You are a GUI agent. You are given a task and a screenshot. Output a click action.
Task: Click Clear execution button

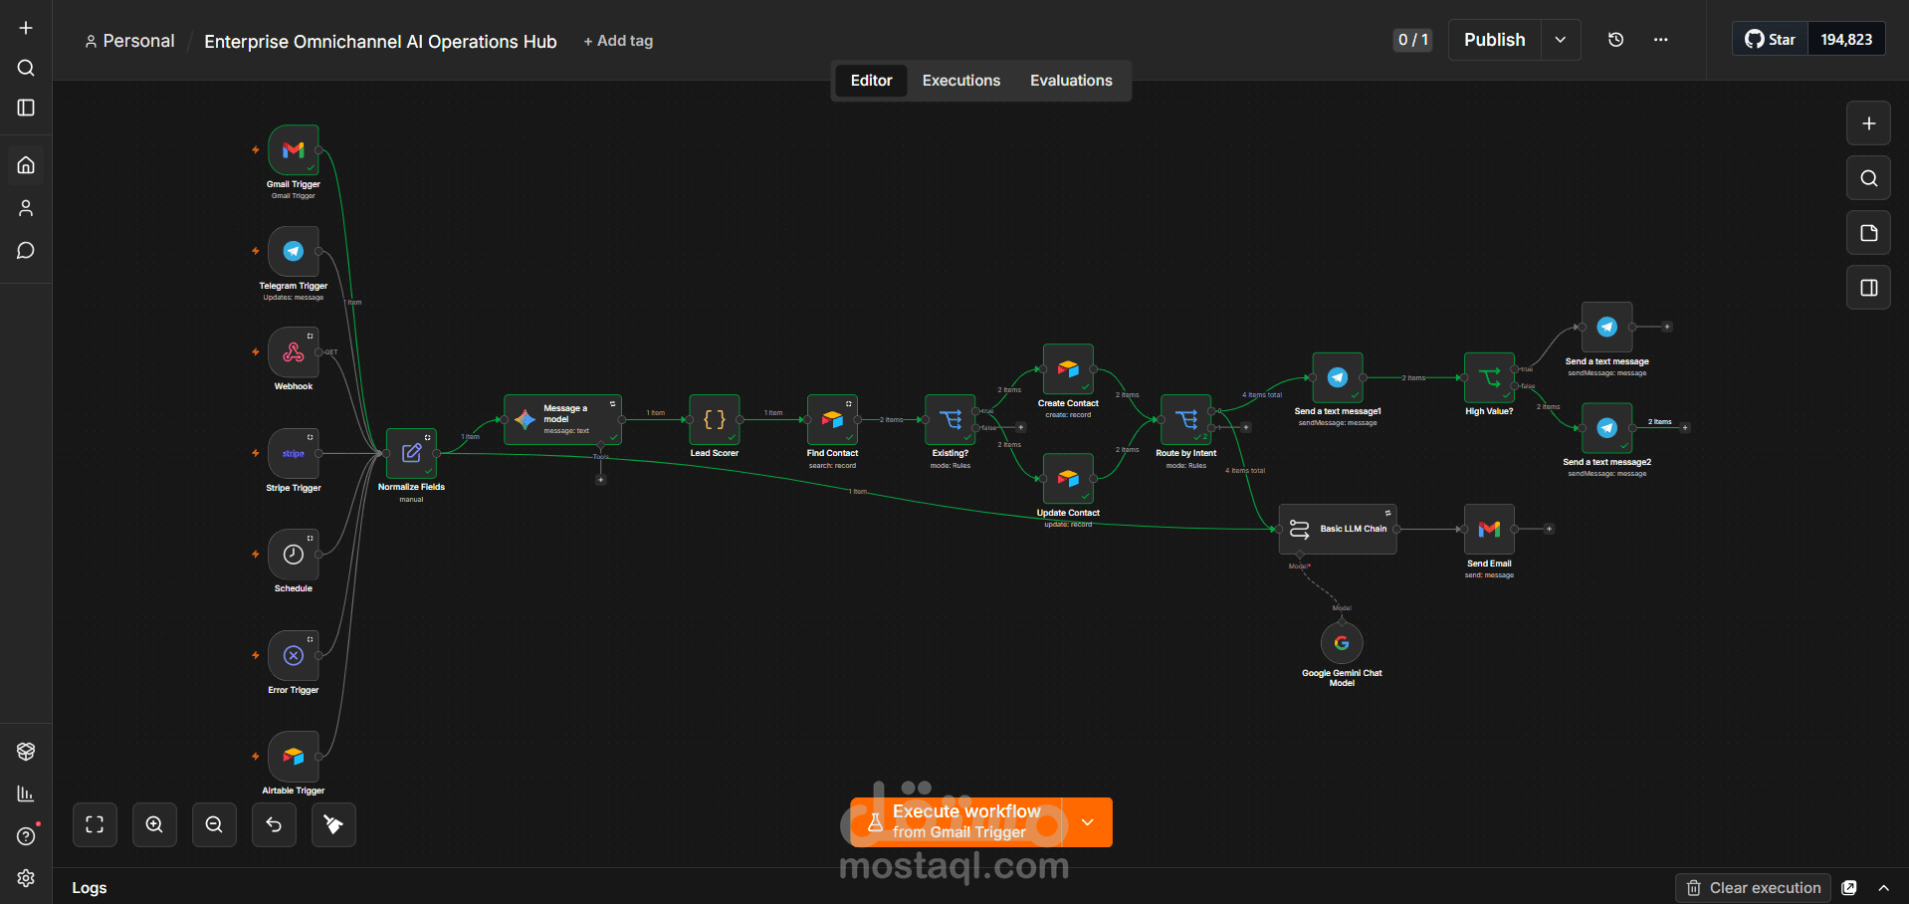pyautogui.click(x=1754, y=888)
